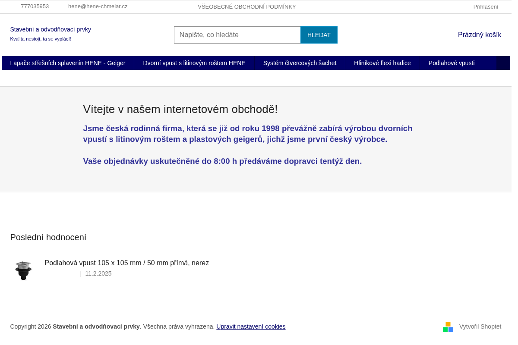Focus the search field Napište, co hledáte
This screenshot has width=518, height=345.
[x=237, y=35]
